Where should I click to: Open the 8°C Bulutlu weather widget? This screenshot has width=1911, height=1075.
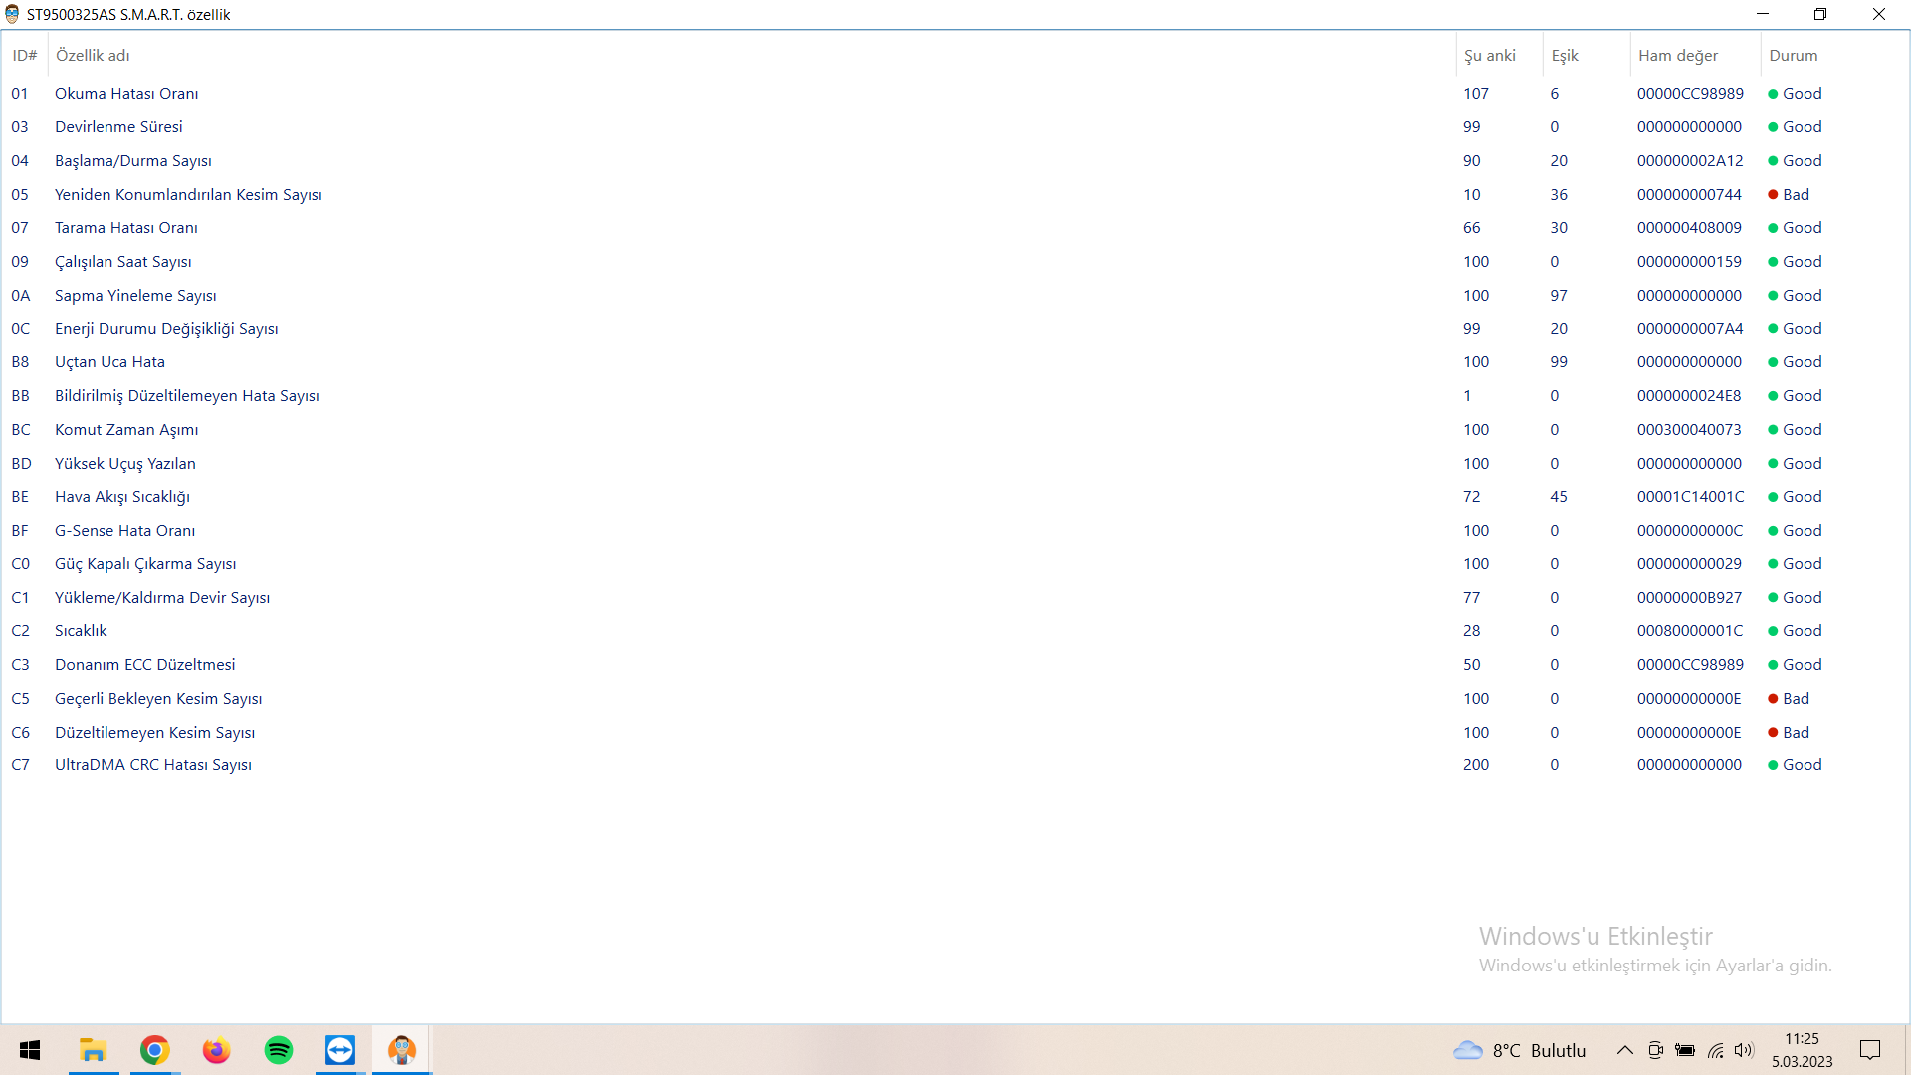[1520, 1050]
